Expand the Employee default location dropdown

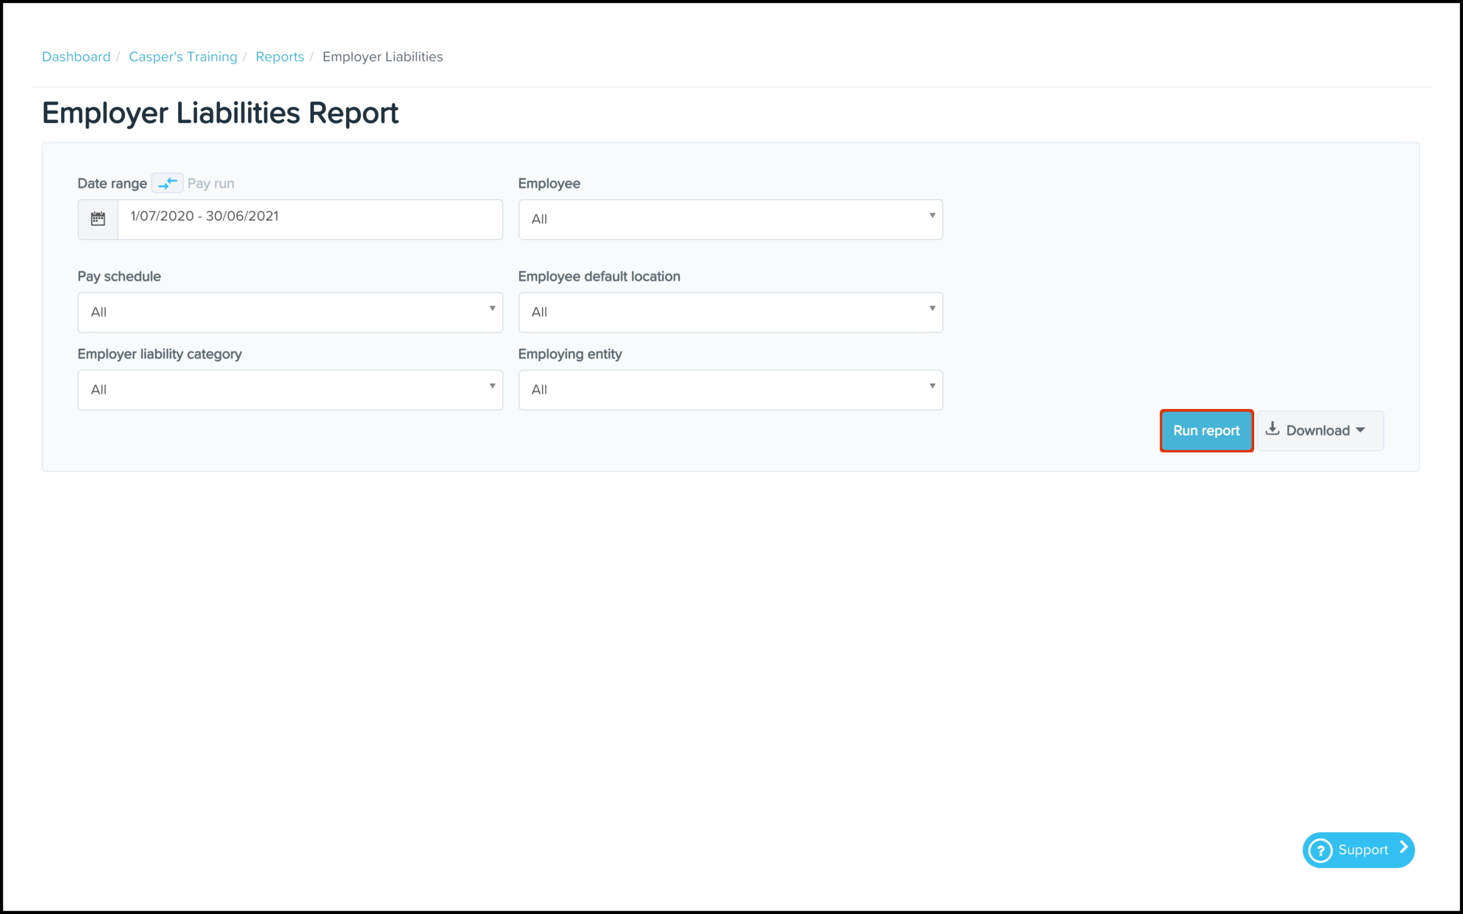(x=730, y=312)
